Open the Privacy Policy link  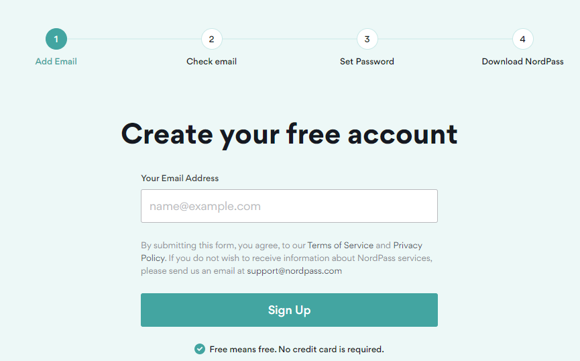(x=408, y=245)
